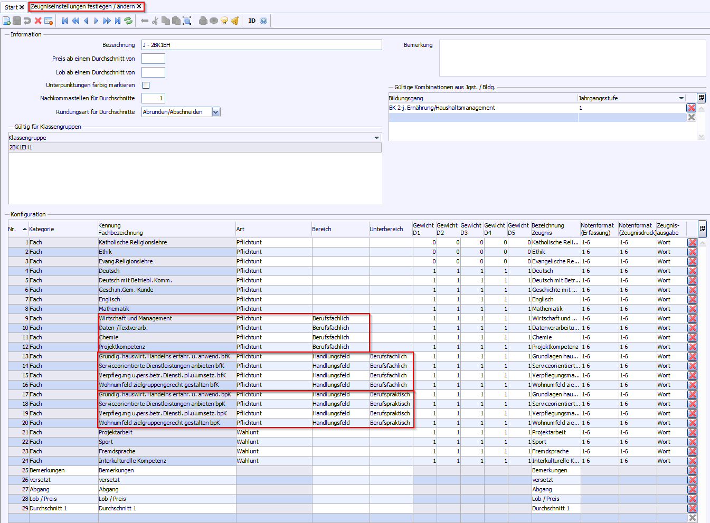
Task: Click the Unterbereich column header
Action: (x=391, y=229)
